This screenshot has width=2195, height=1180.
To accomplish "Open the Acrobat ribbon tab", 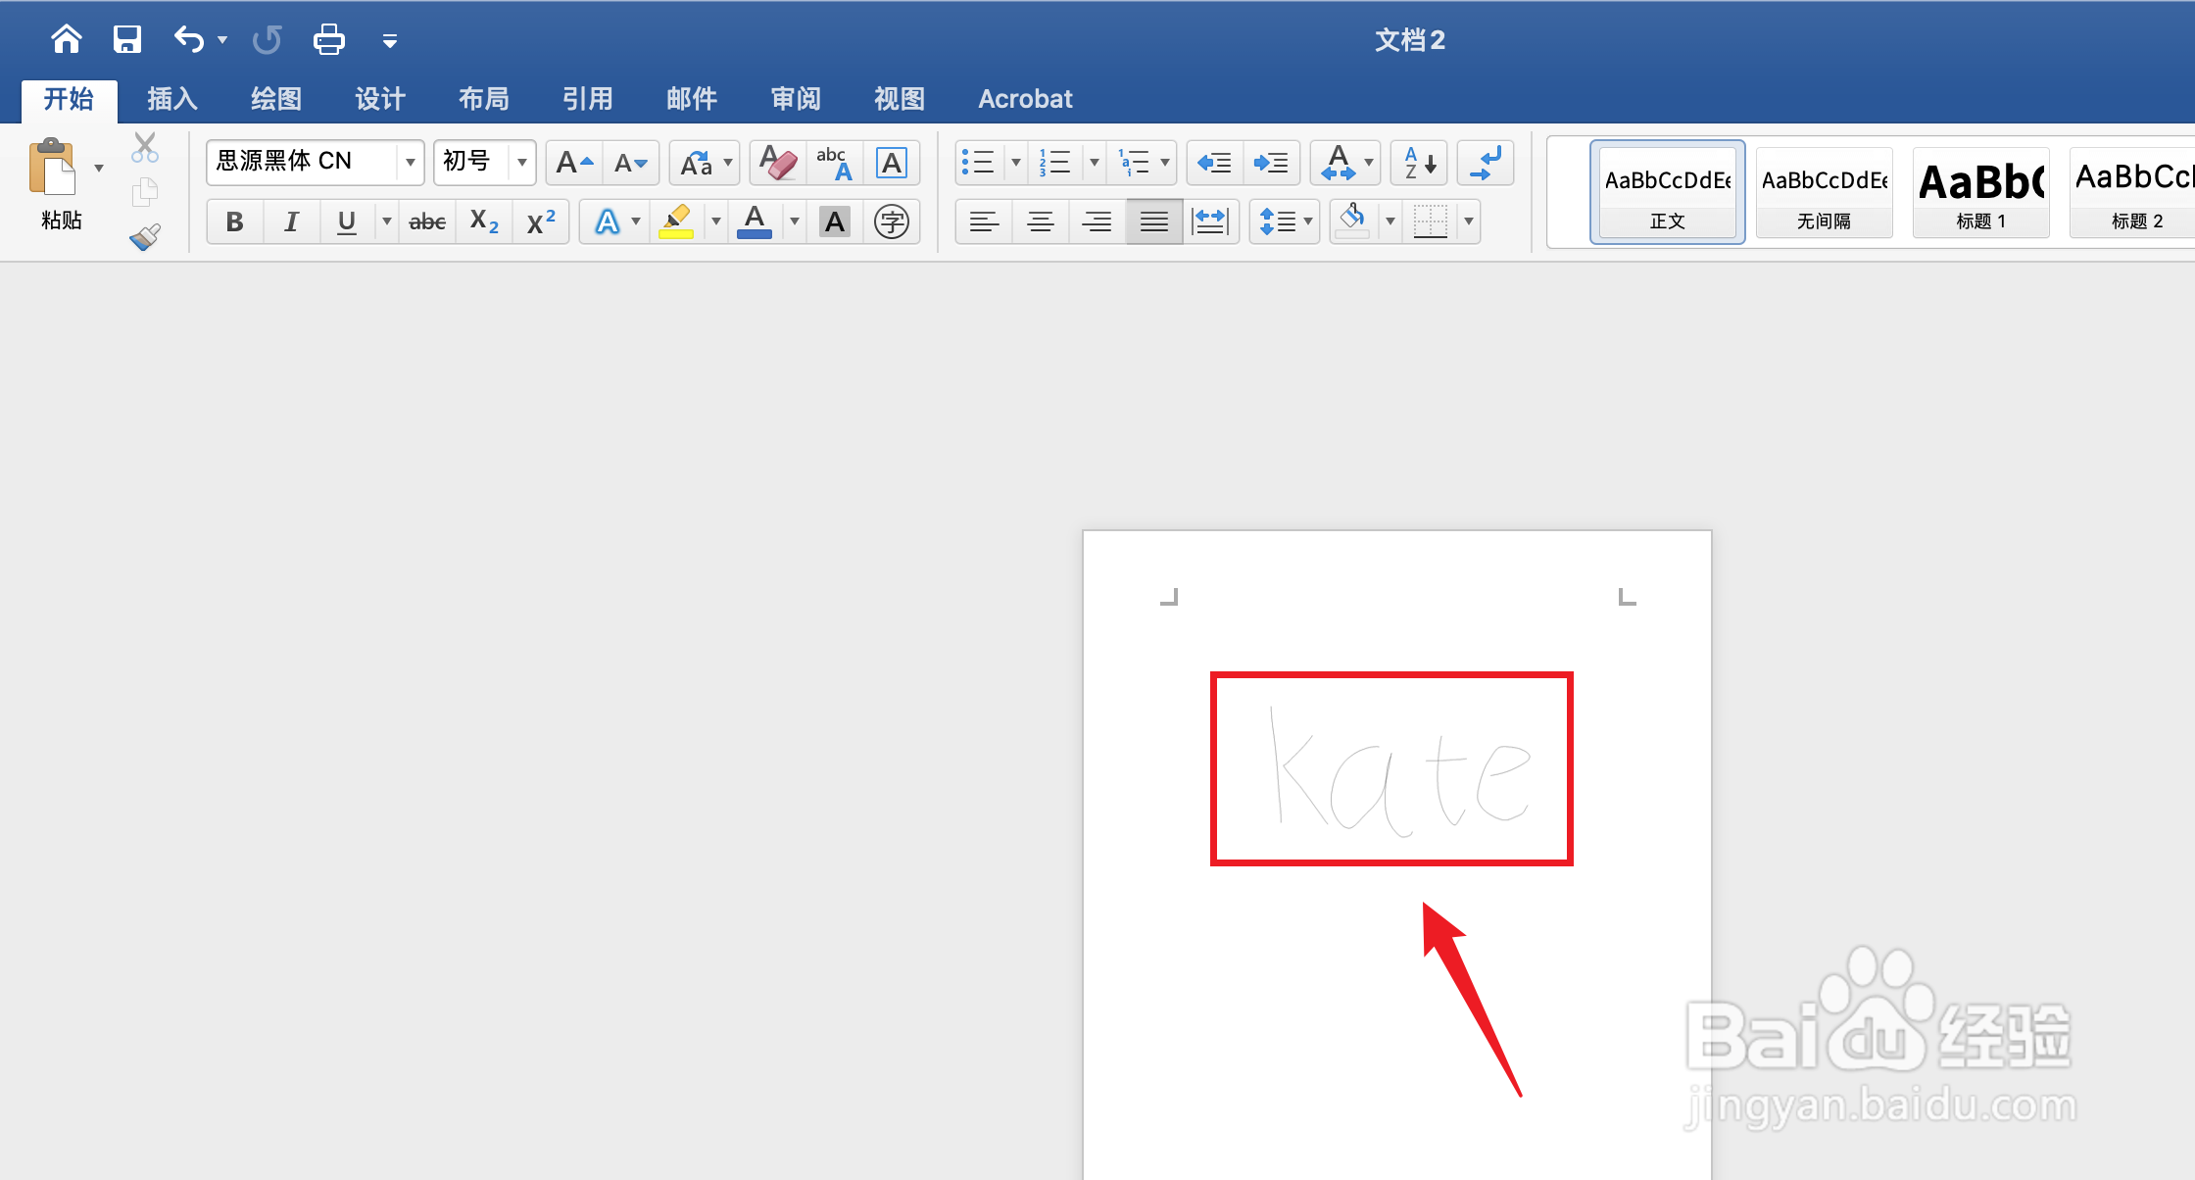I will 1025,99.
